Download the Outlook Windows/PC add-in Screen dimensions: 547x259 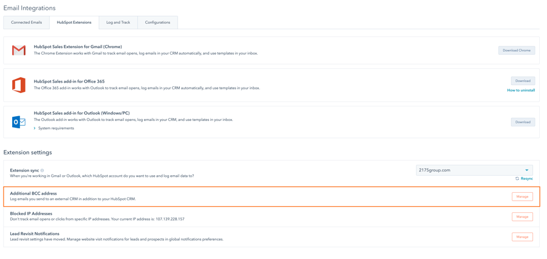(x=523, y=122)
